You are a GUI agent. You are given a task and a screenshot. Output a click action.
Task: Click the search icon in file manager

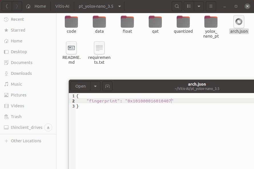[177, 6]
